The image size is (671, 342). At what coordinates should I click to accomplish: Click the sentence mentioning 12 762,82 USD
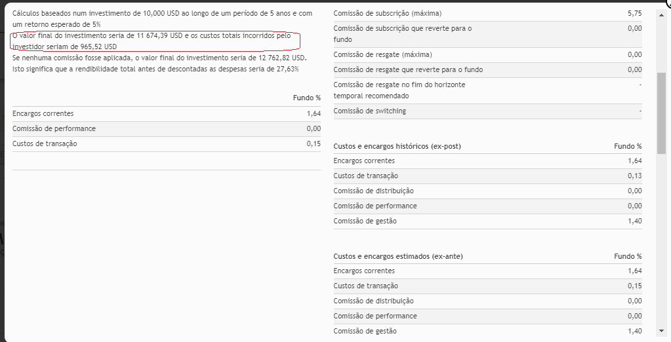point(159,58)
